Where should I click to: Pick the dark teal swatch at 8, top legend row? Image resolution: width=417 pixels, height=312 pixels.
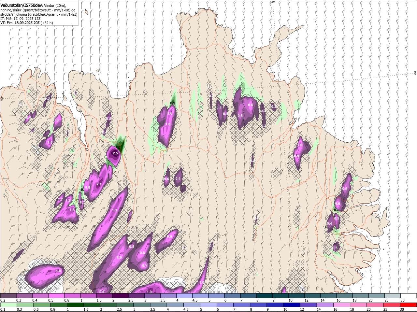click(x=265, y=296)
